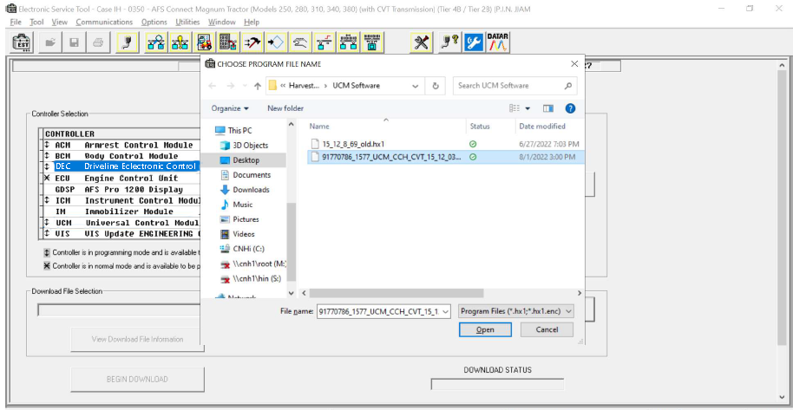
Task: Click the tractor document toolbar icon
Action: click(x=204, y=42)
